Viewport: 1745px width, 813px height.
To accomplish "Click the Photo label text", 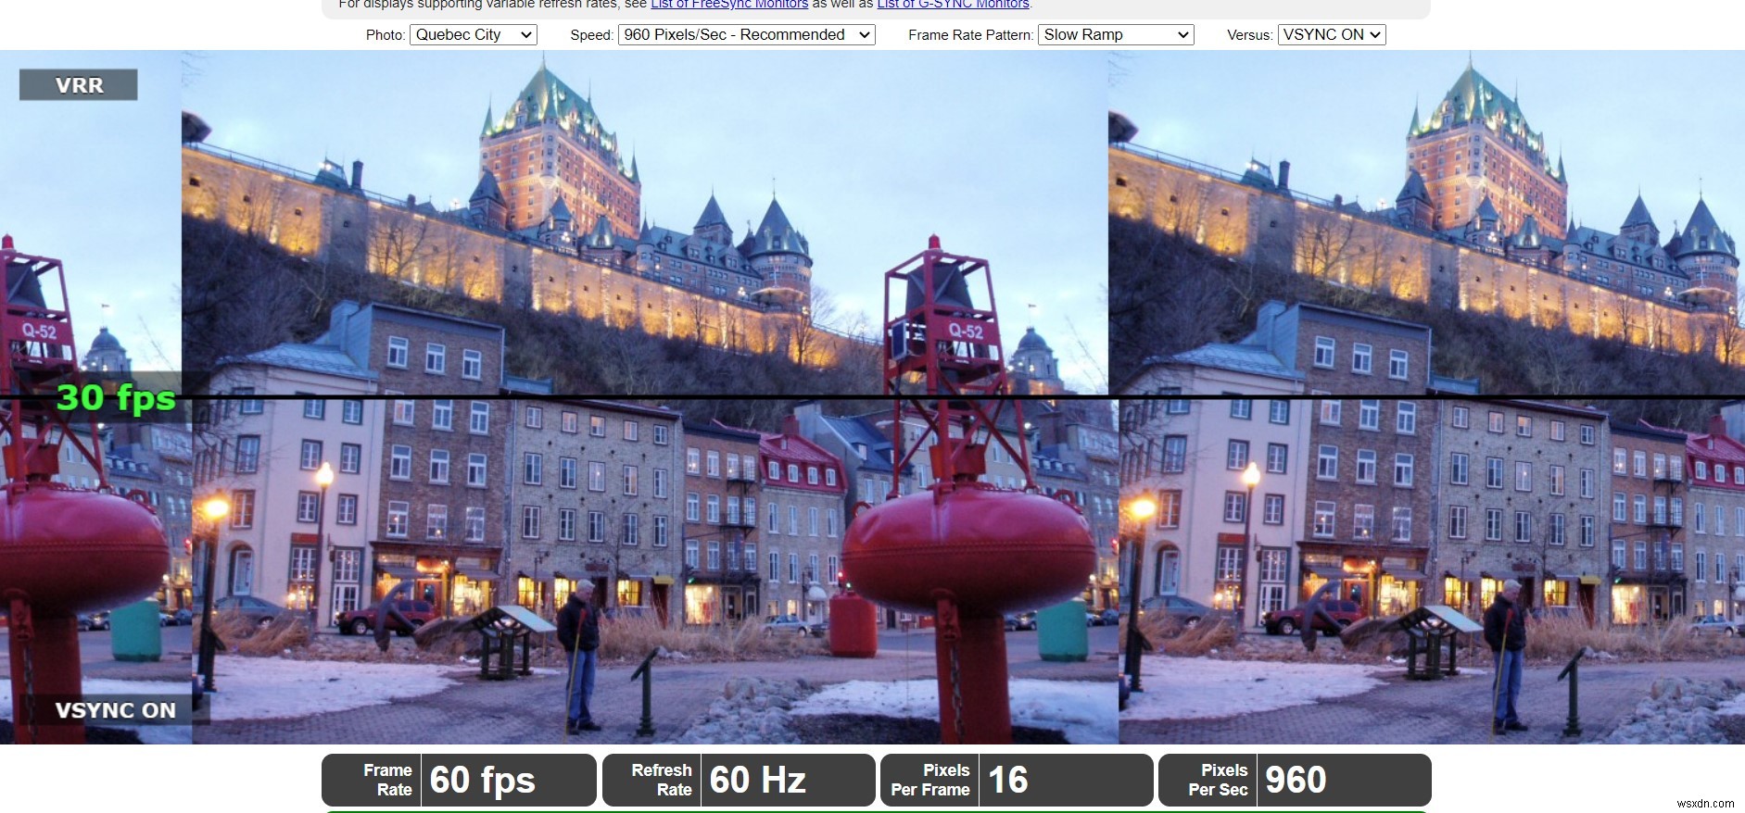I will (385, 35).
